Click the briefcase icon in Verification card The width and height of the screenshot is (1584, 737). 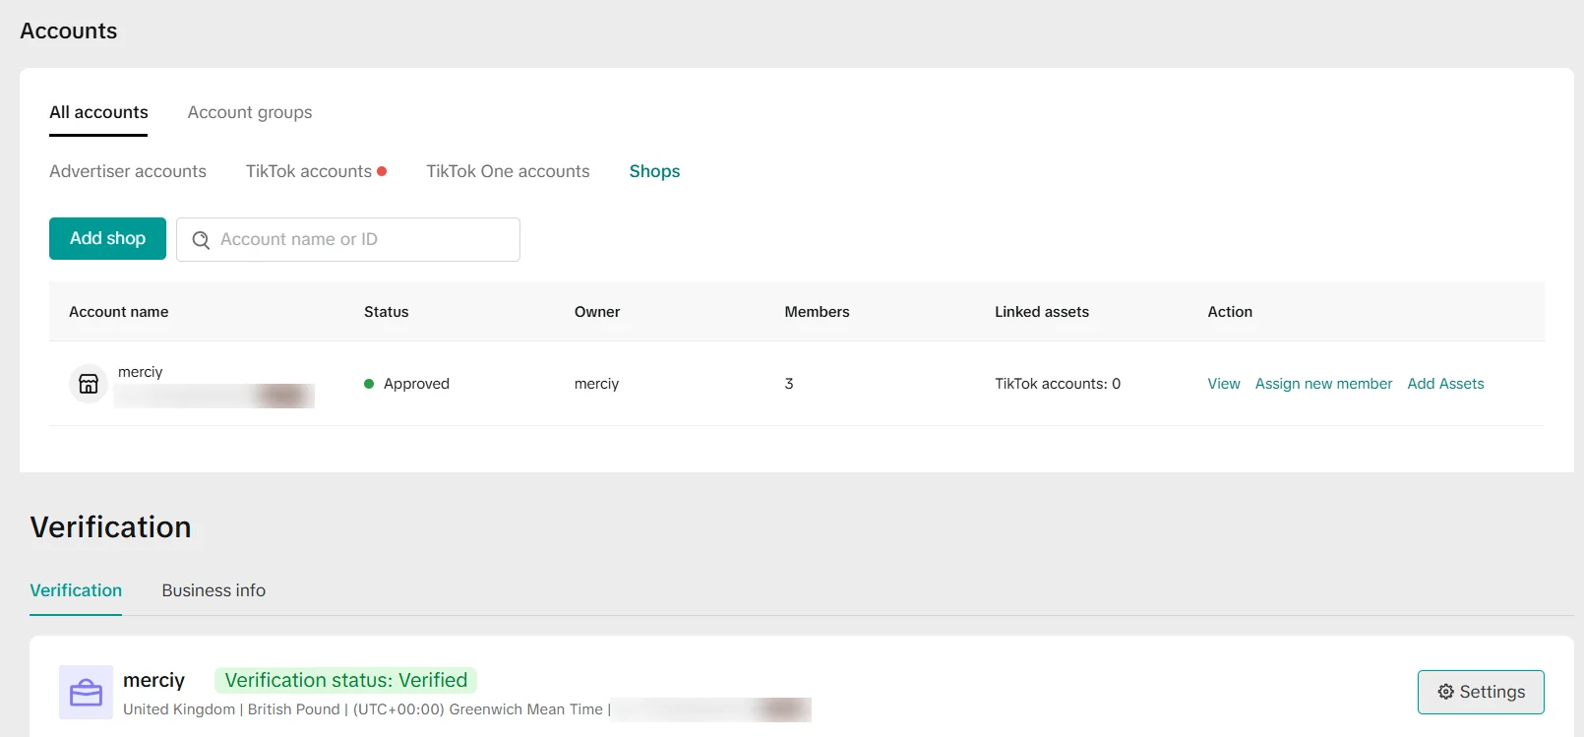[x=86, y=693]
